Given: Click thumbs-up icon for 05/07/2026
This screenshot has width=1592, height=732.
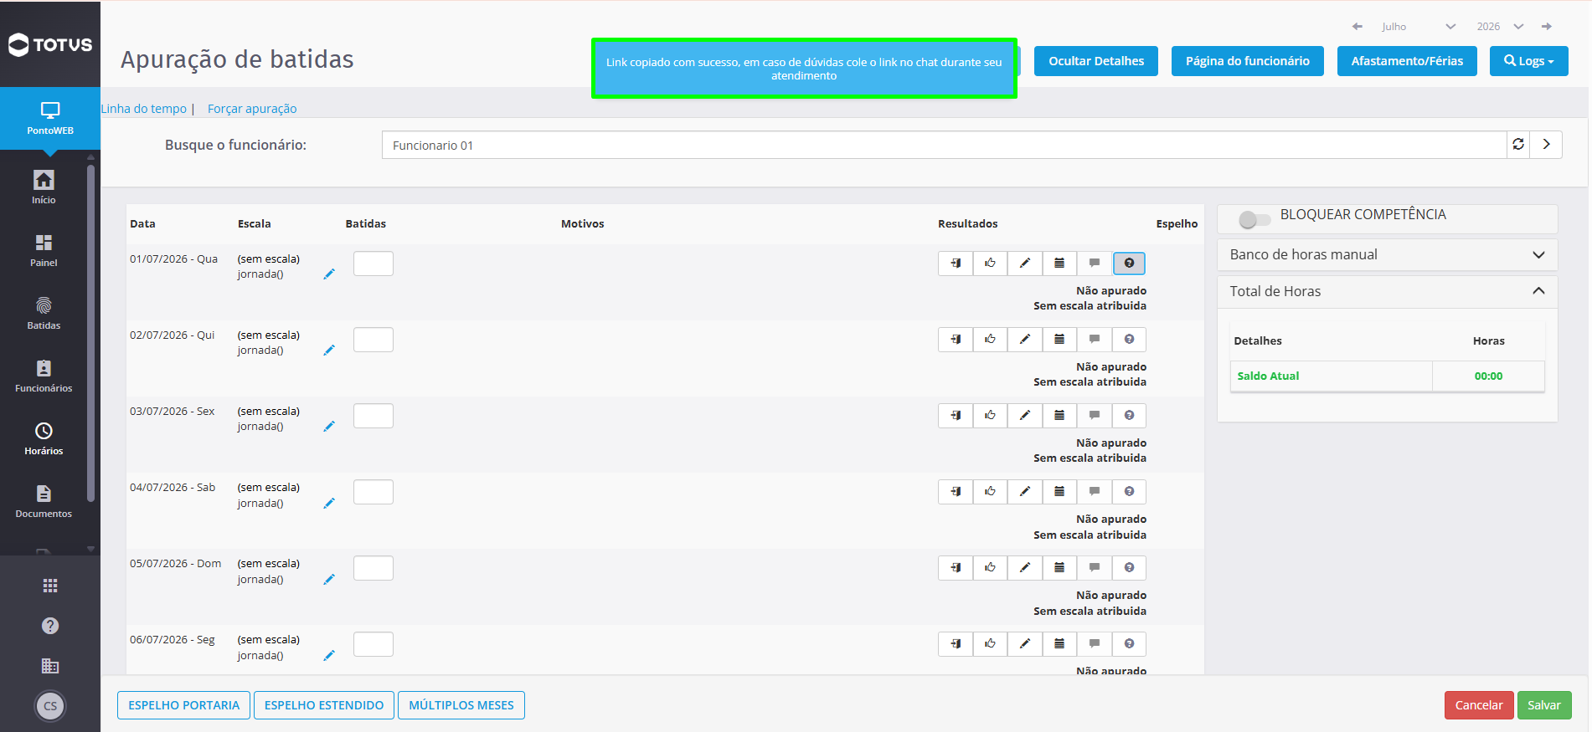Looking at the screenshot, I should [991, 568].
